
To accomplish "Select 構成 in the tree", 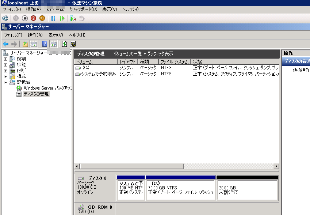I will point(21,76).
